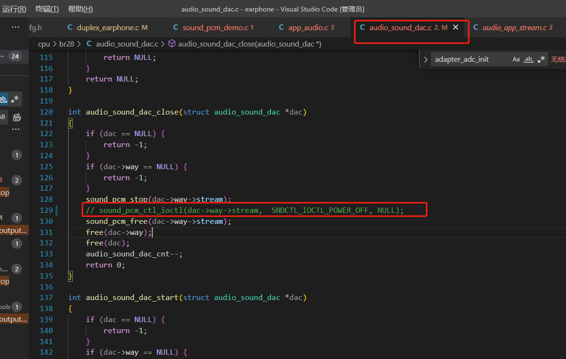Toggle Match Whole Word in find widget
The image size is (566, 359).
[529, 59]
